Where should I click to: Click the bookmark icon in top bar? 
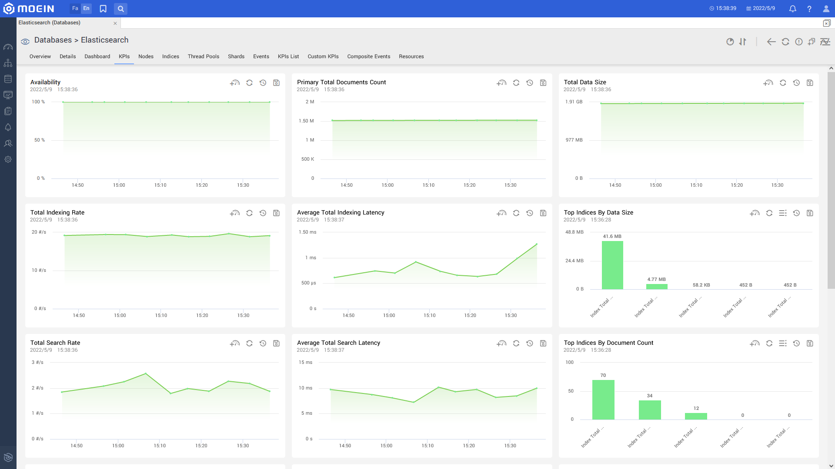(103, 9)
